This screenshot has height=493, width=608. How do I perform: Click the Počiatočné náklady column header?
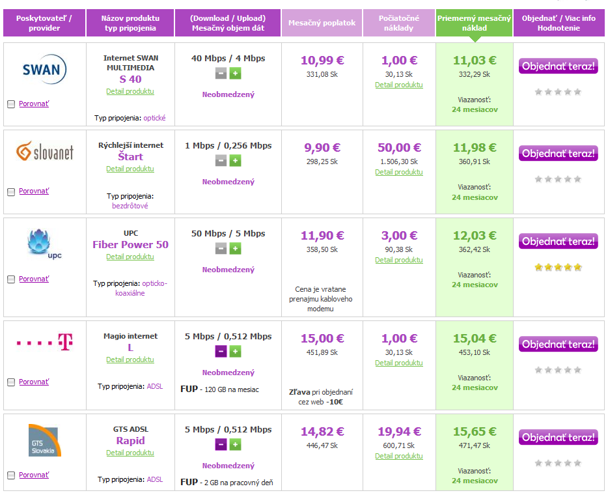click(x=398, y=23)
